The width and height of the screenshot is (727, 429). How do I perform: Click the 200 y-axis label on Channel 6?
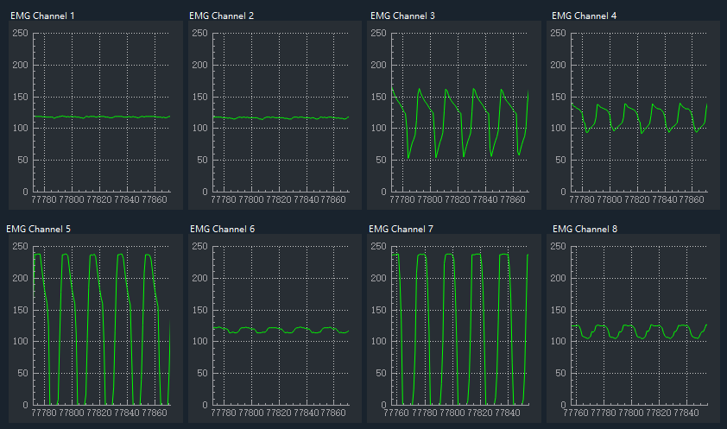198,278
